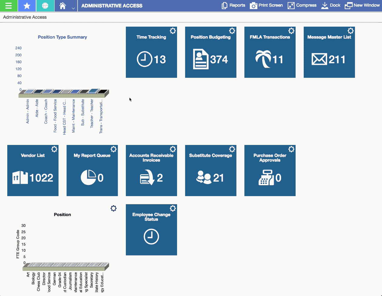Open the Message Master List tile title
382x296 pixels.
tap(329, 37)
